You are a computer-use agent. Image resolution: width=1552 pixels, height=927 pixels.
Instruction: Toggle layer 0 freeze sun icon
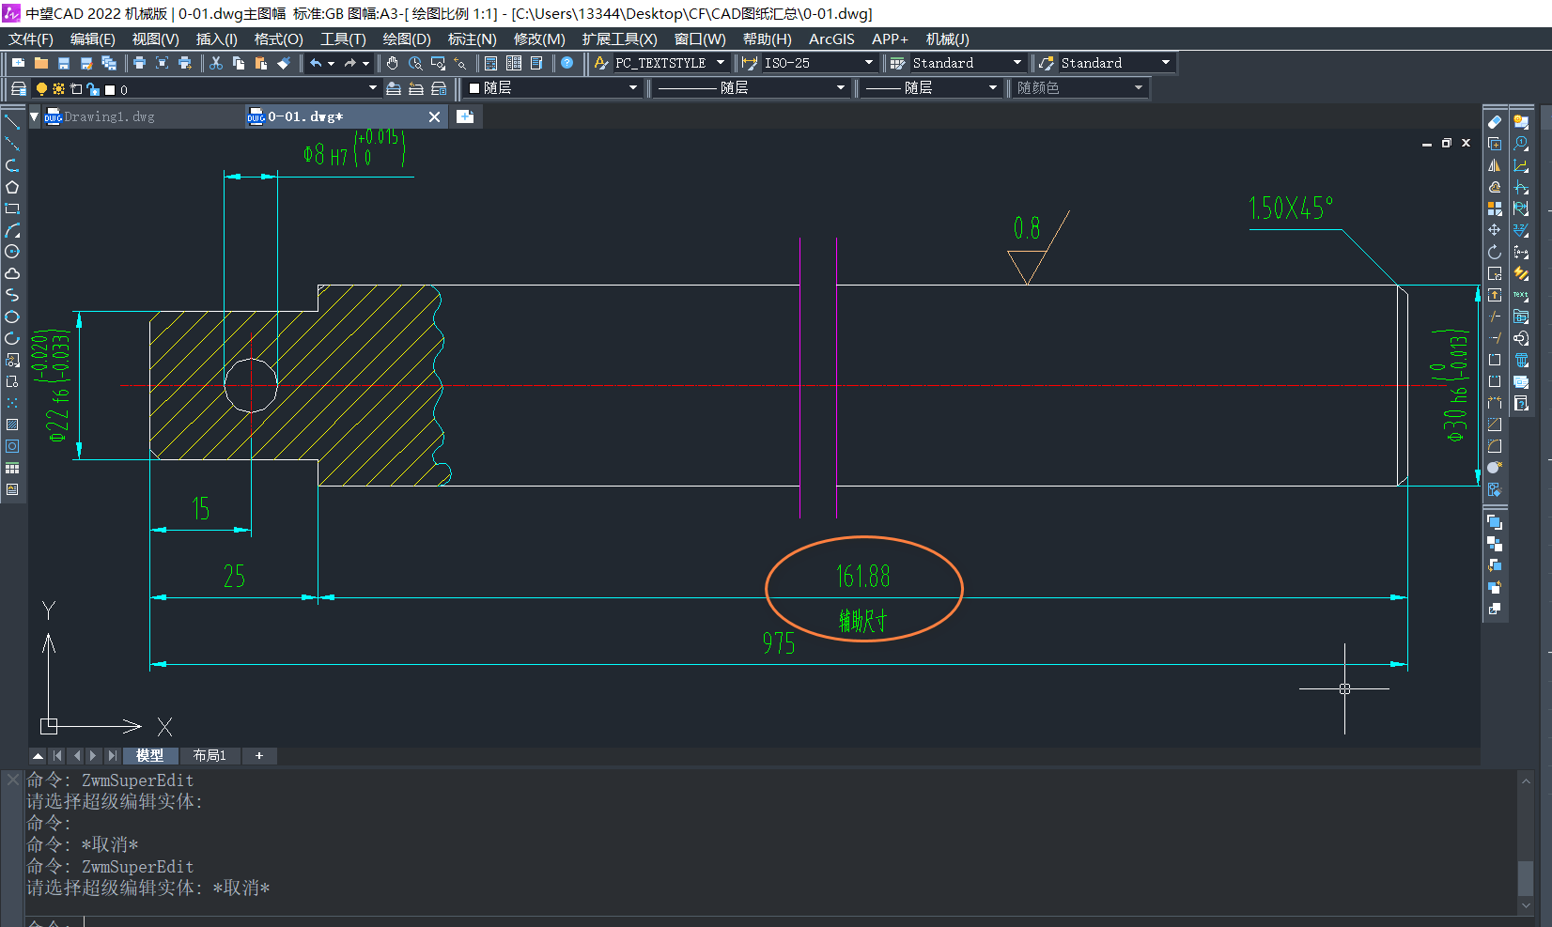coord(58,89)
